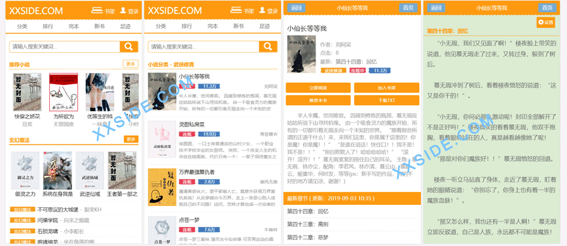
Task: Click the reader chapter heading 第四十四章：回忆
Action: click(x=447, y=31)
